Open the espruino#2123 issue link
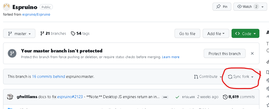 (70, 97)
